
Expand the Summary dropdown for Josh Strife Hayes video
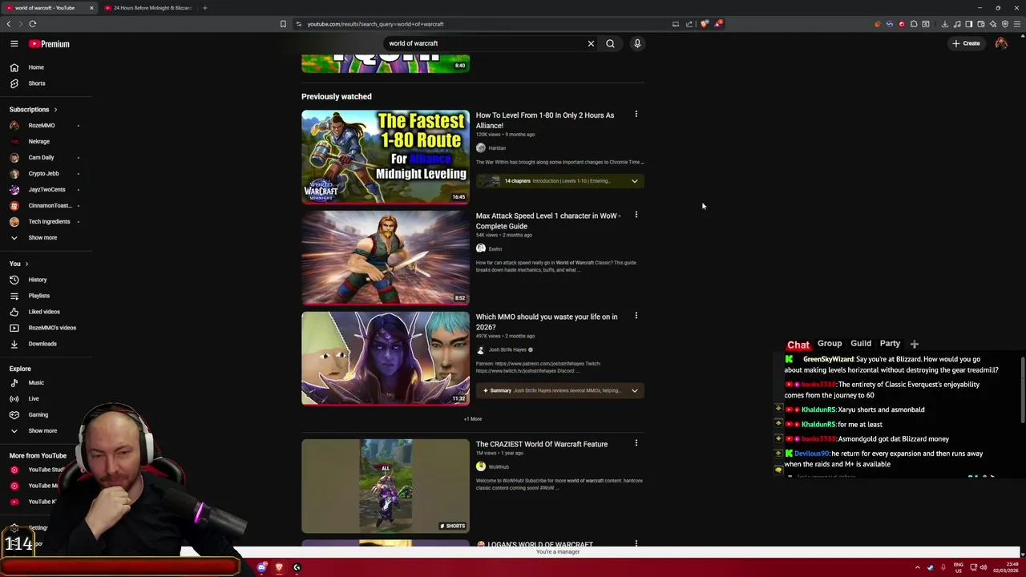[x=559, y=391]
